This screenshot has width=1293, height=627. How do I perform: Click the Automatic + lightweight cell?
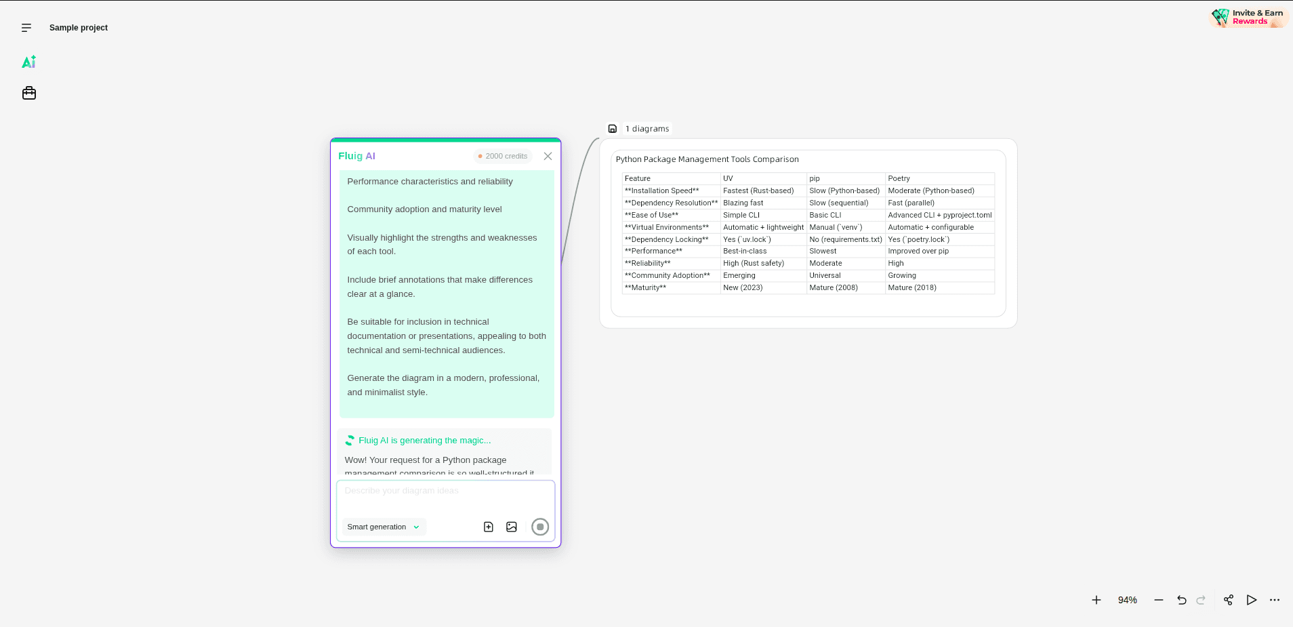click(x=763, y=227)
